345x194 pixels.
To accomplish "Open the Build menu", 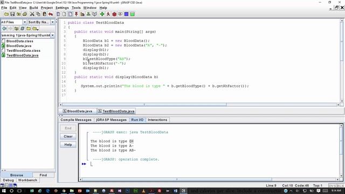I will (33, 8).
